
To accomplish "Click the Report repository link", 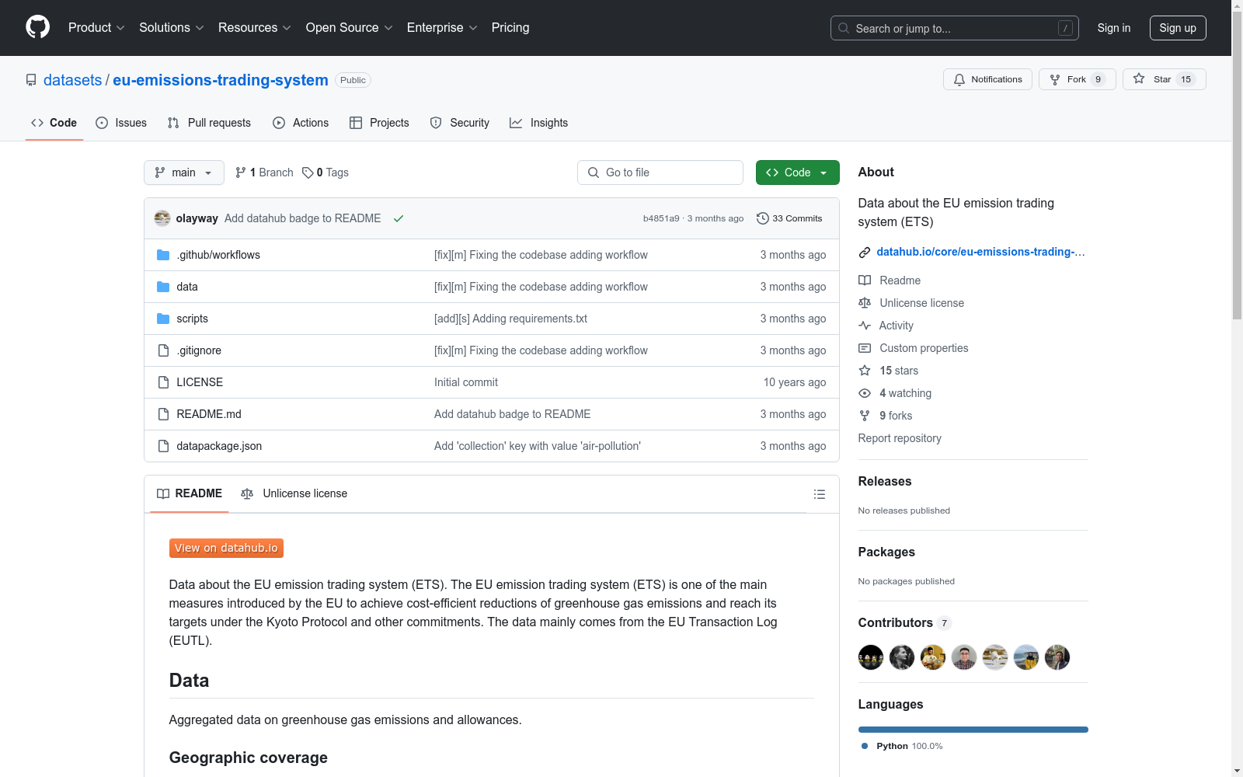I will click(x=900, y=438).
